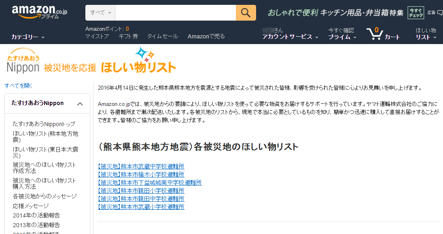Open 被災地へのほしい物リスト作成方法 link

point(44,168)
